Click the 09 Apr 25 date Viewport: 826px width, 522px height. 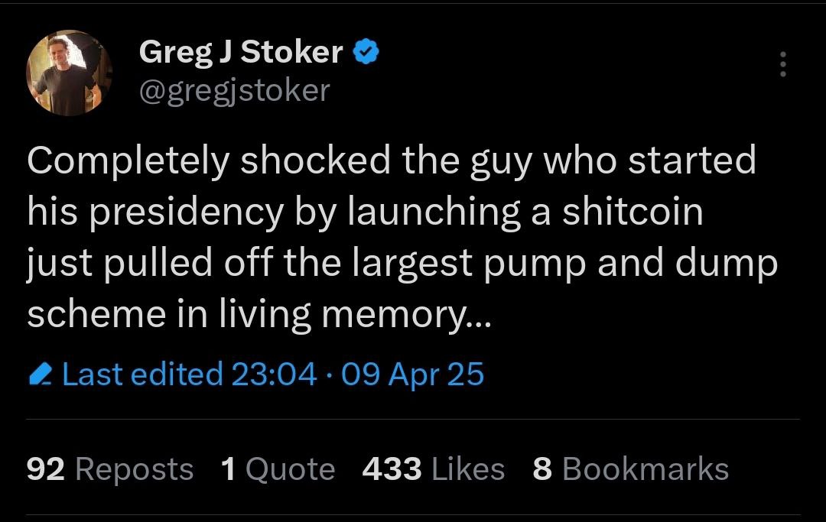tap(413, 374)
